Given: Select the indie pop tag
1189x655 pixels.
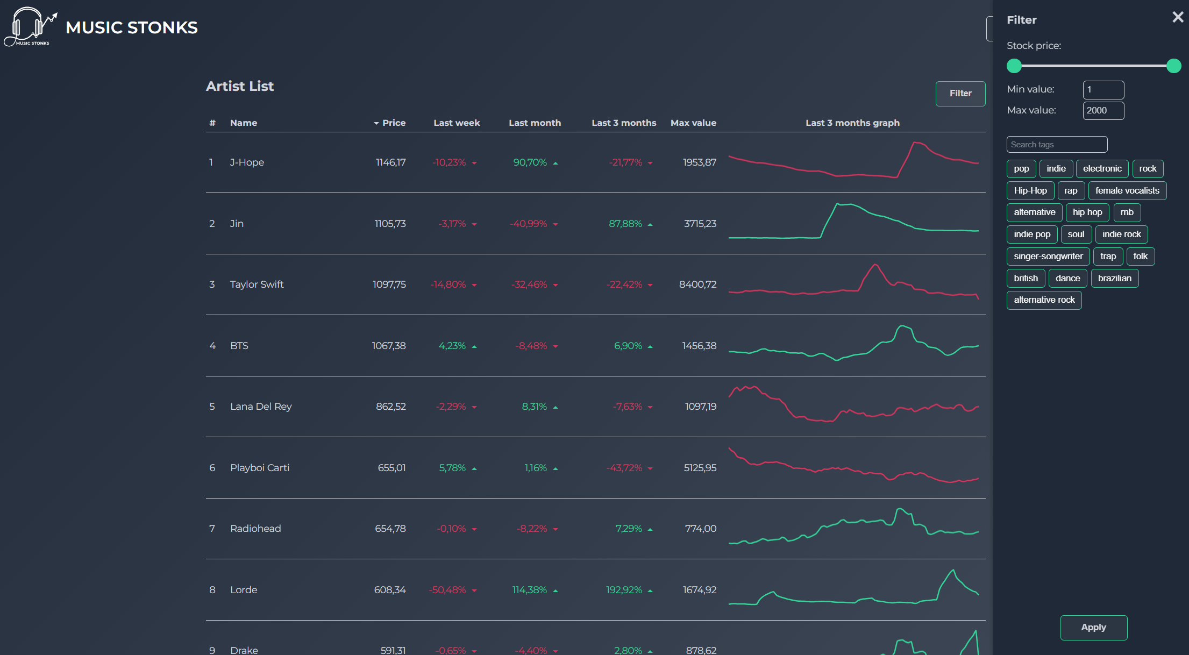Looking at the screenshot, I should click(x=1032, y=234).
